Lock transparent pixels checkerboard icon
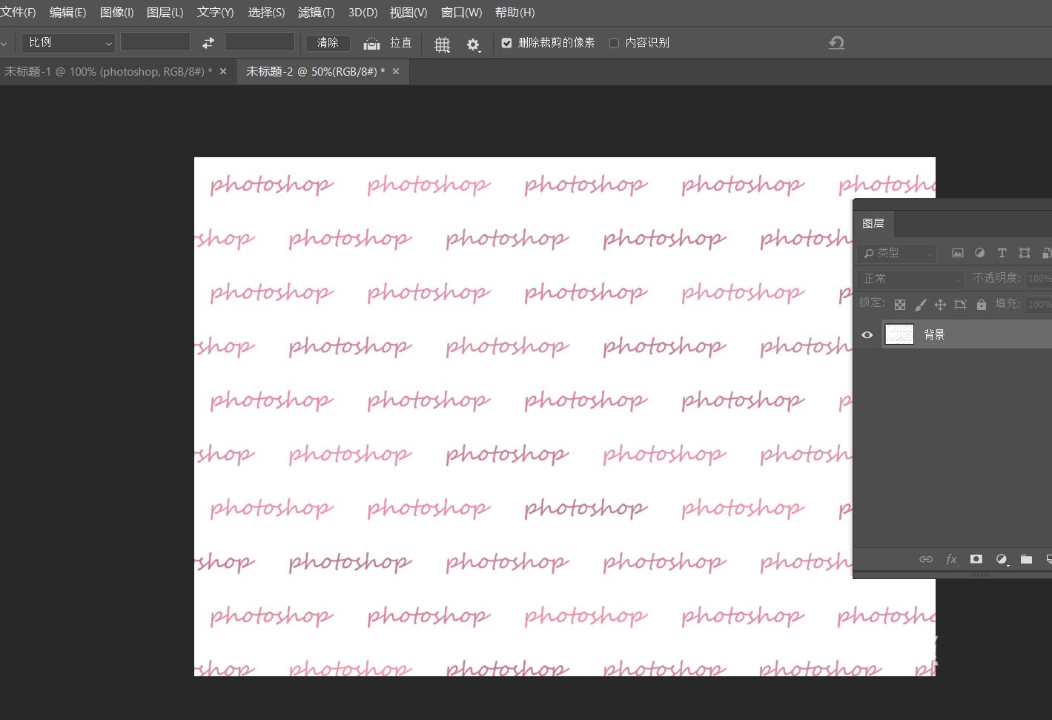1052x720 pixels. [x=899, y=304]
